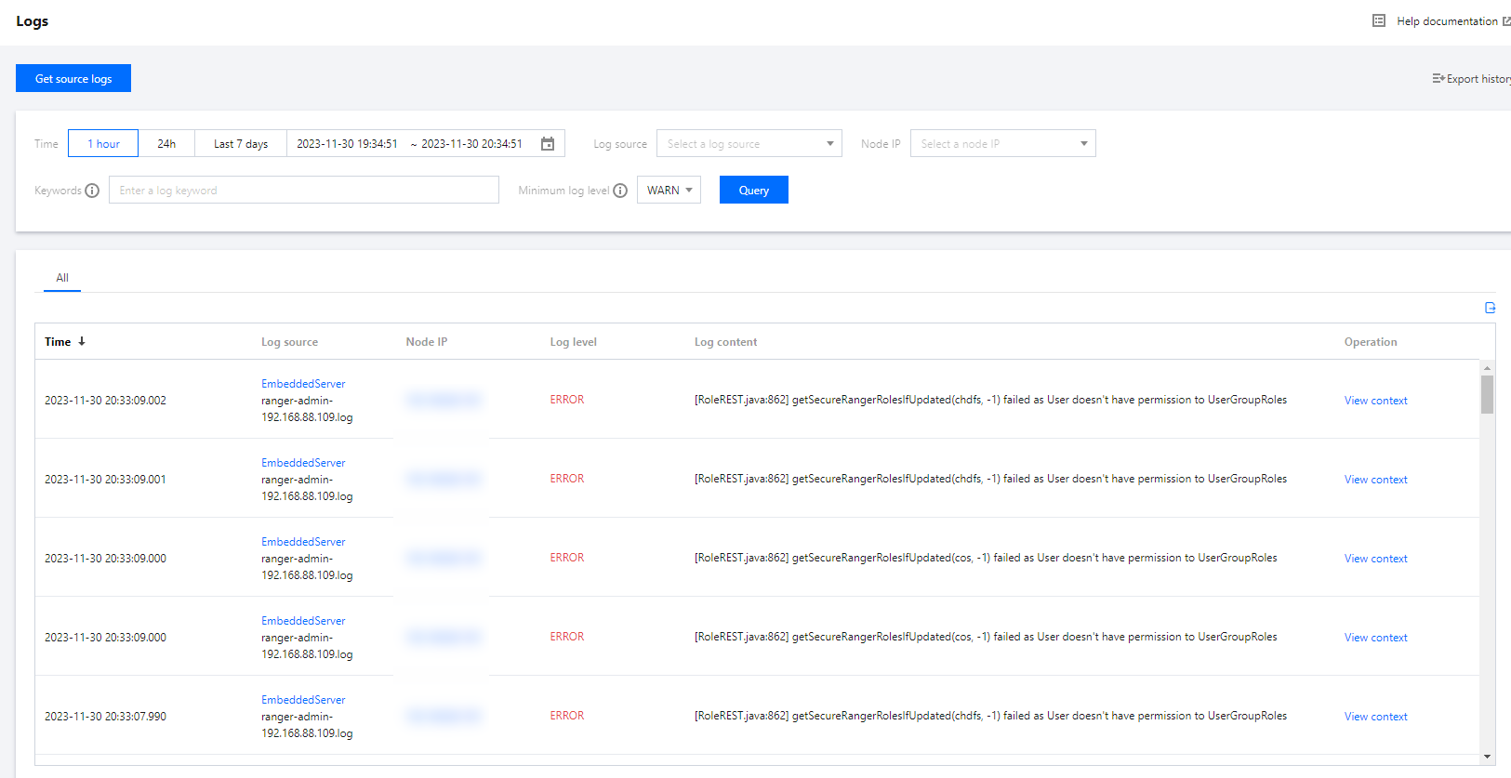Select the Last 7 days range

pos(241,144)
